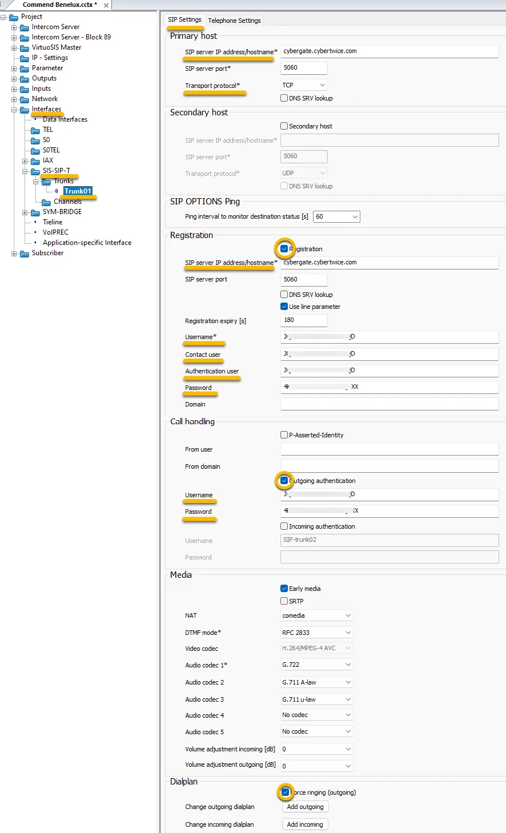Toggle Outgoing authentication checkbox
The height and width of the screenshot is (833, 506).
[x=284, y=481]
